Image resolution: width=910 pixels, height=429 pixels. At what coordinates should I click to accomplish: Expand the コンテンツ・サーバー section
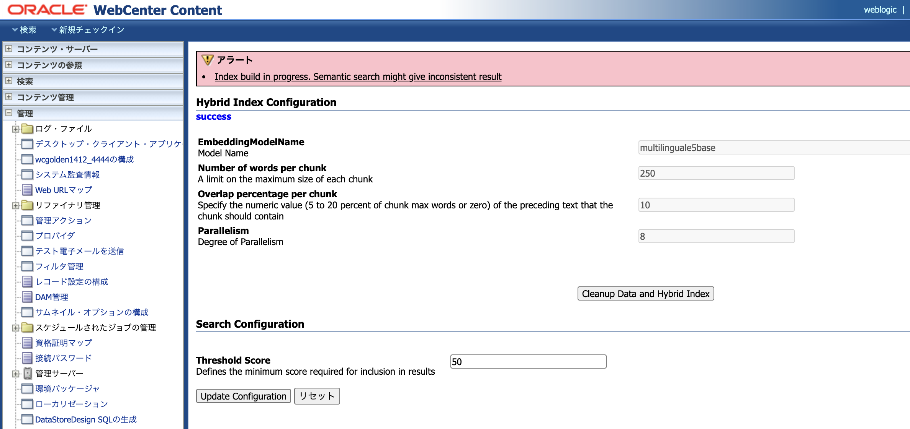[x=9, y=49]
